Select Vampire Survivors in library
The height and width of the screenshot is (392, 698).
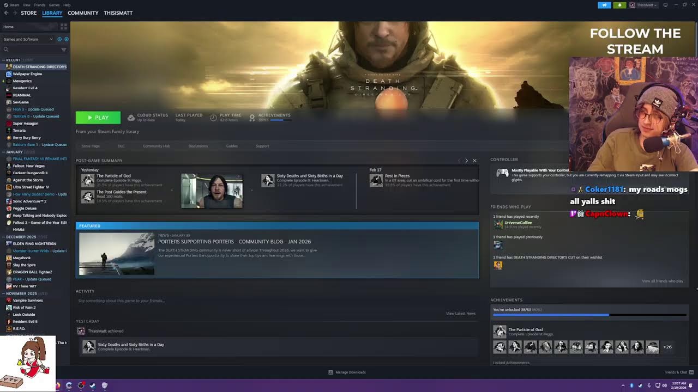point(27,301)
